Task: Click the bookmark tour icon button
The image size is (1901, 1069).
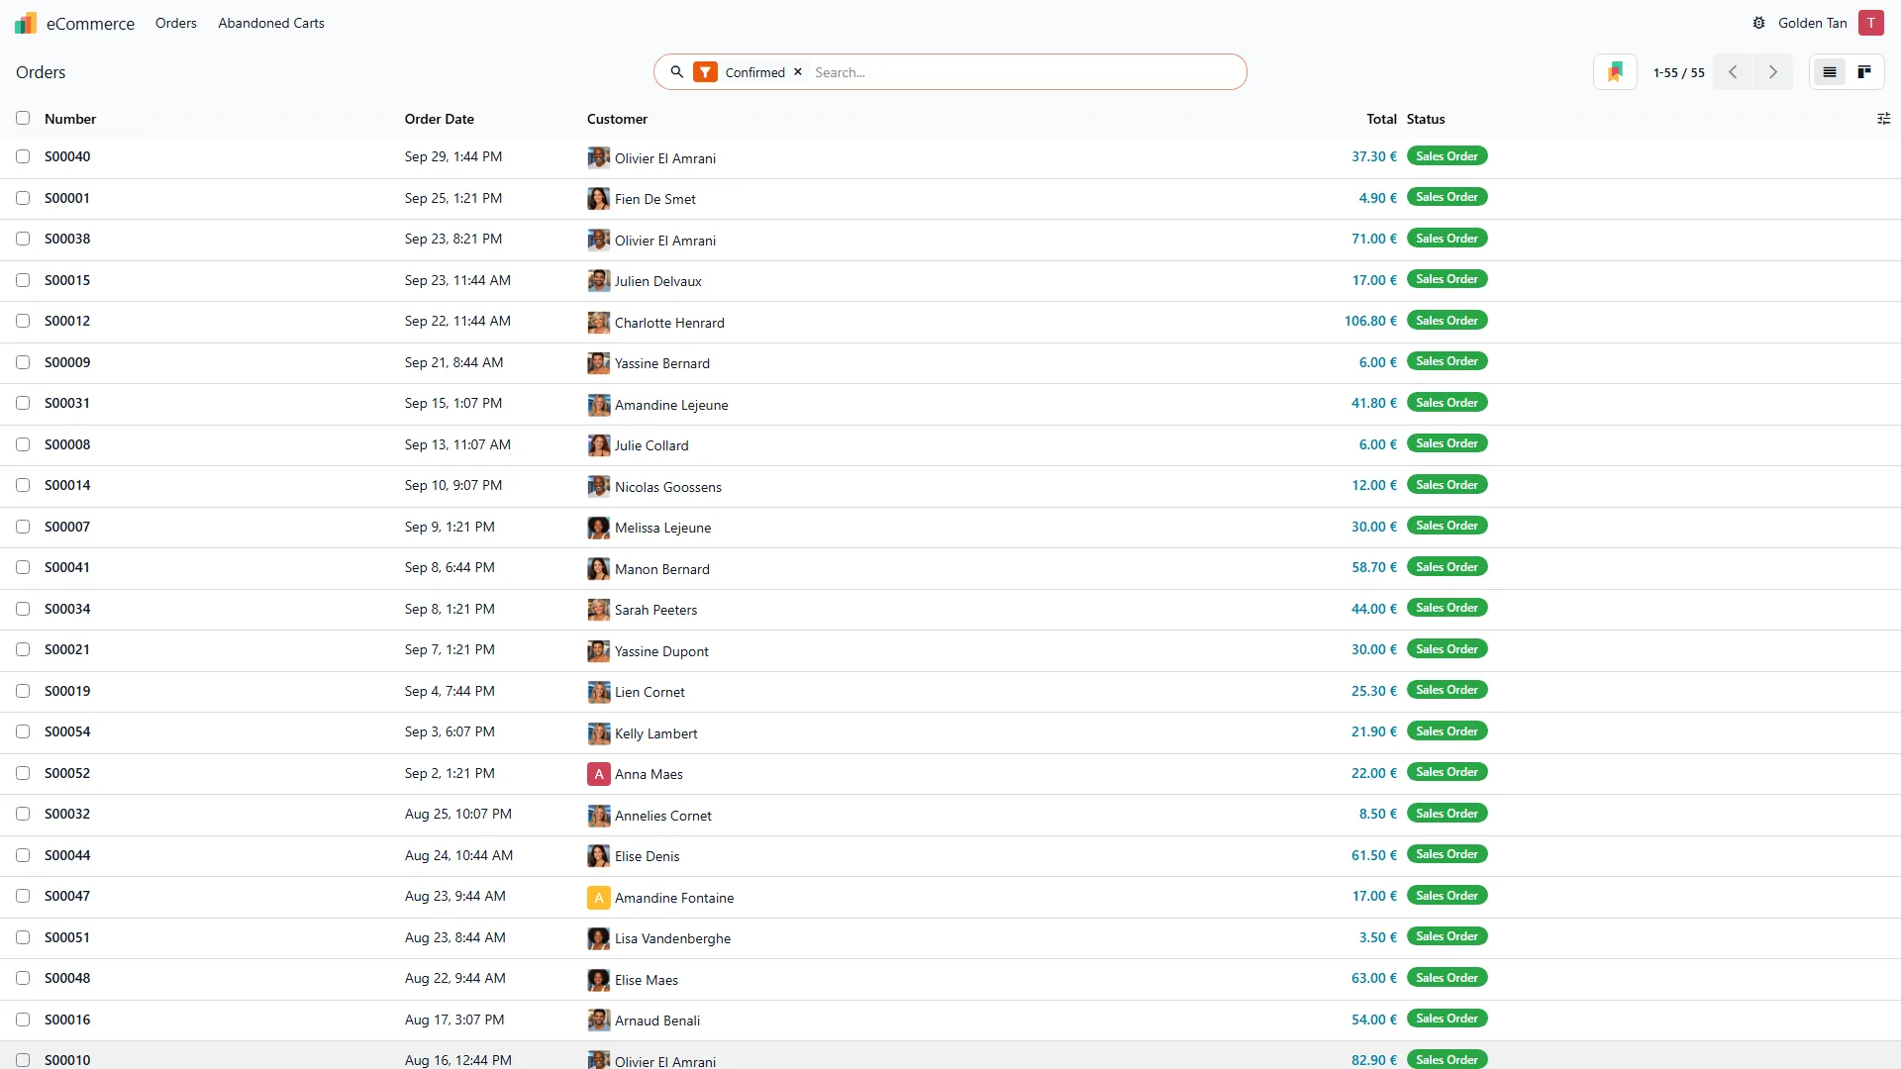Action: pyautogui.click(x=1615, y=72)
